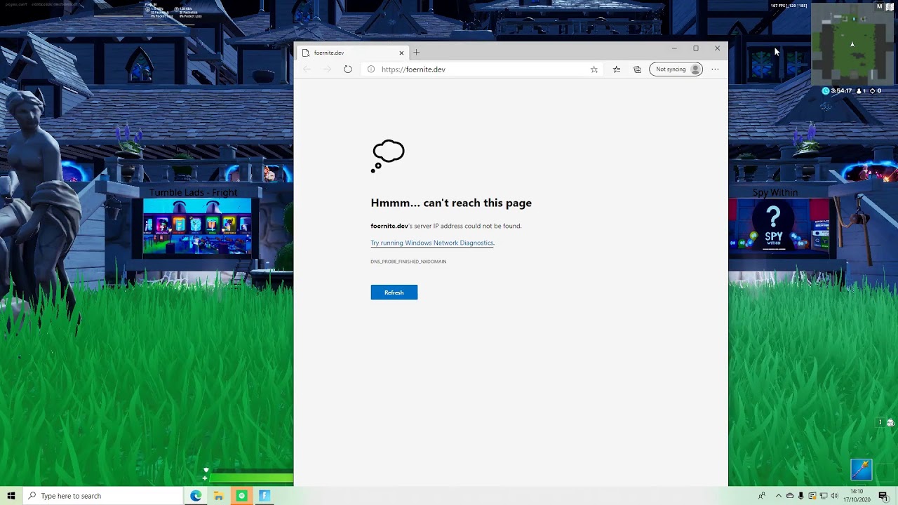The height and width of the screenshot is (505, 898).
Task: Open Fortnite from the taskbar
Action: (x=264, y=496)
